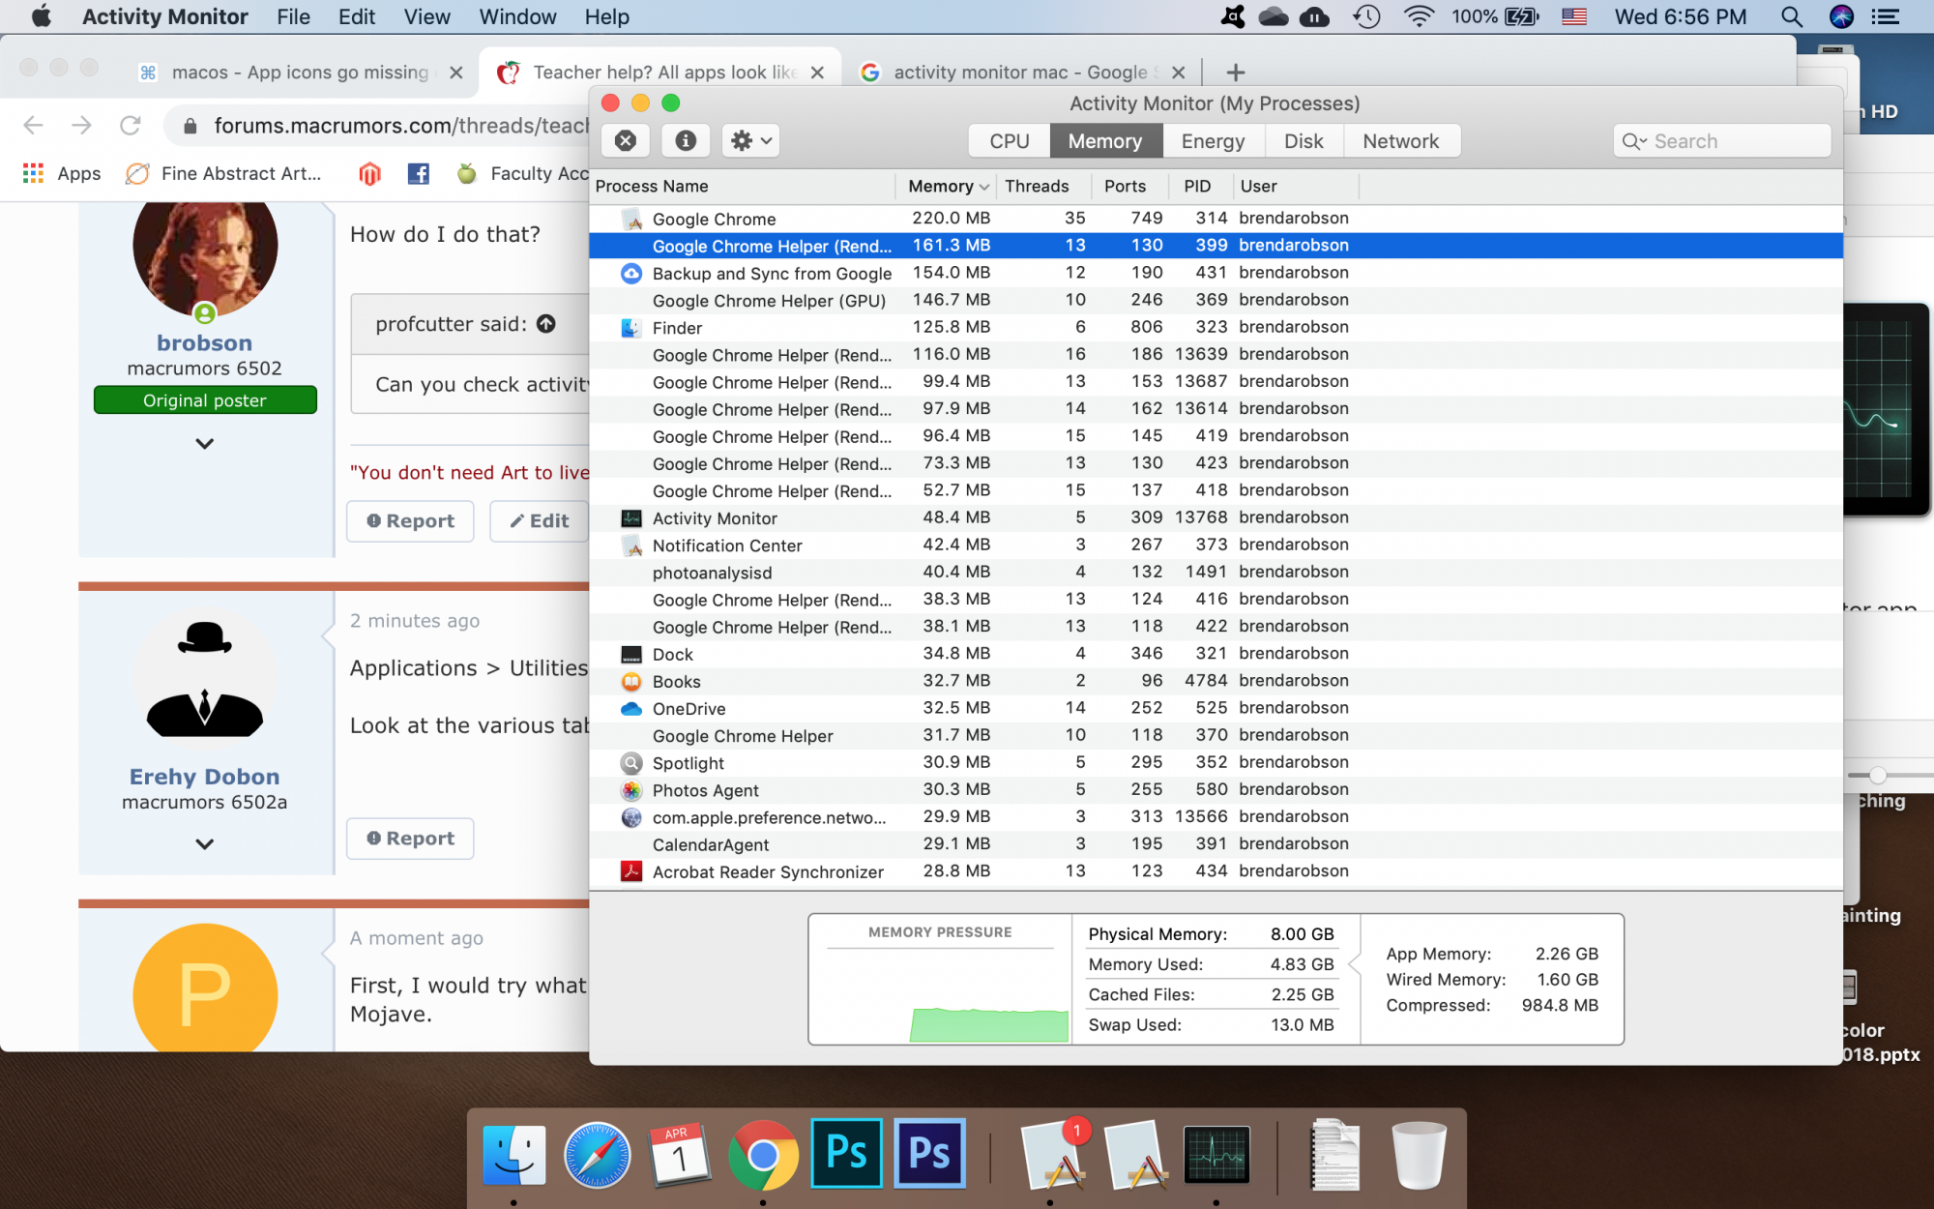This screenshot has width=1934, height=1209.
Task: Close the 'macos - App icons go missing' tab
Action: pyautogui.click(x=456, y=73)
